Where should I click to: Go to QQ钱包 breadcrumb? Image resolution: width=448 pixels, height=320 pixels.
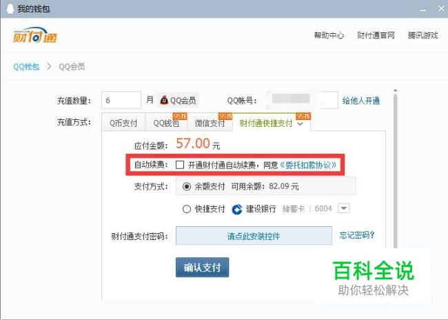[26, 67]
